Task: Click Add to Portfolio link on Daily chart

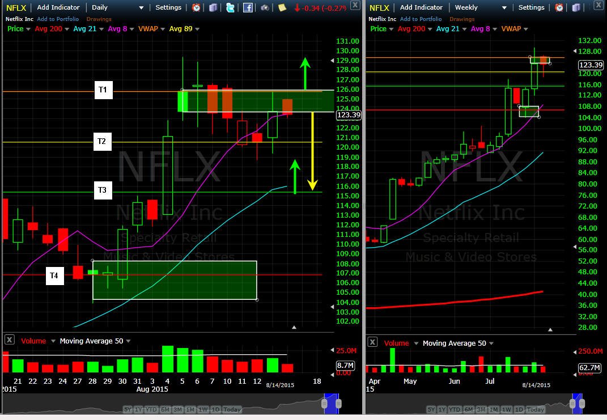Action: [x=58, y=19]
